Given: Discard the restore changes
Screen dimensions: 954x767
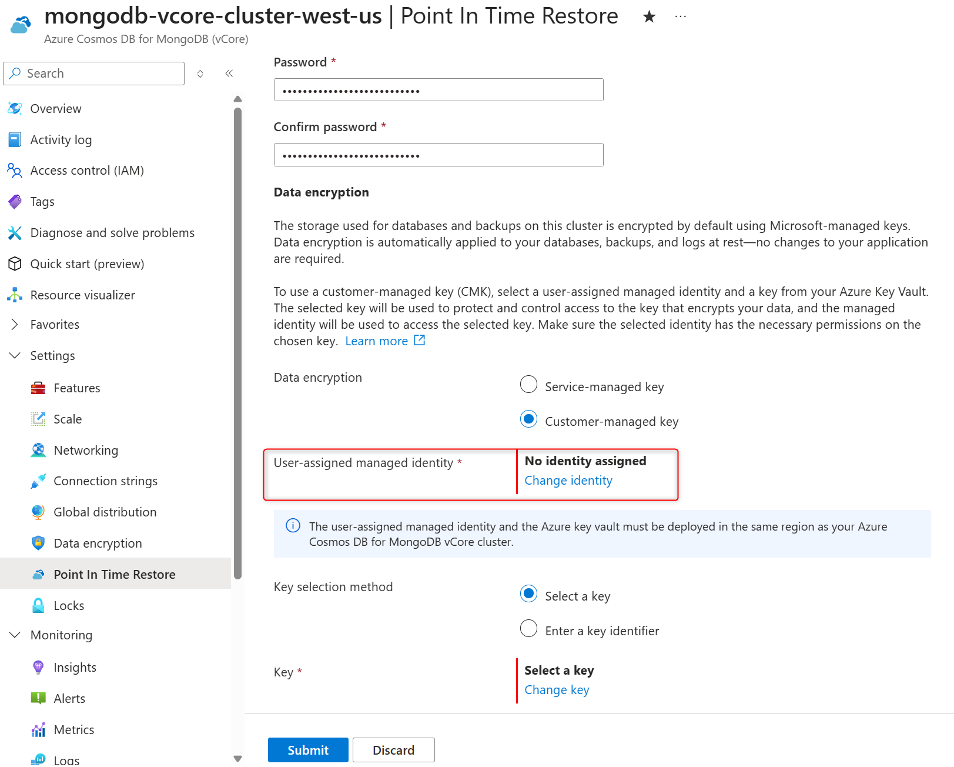Looking at the screenshot, I should click(394, 750).
